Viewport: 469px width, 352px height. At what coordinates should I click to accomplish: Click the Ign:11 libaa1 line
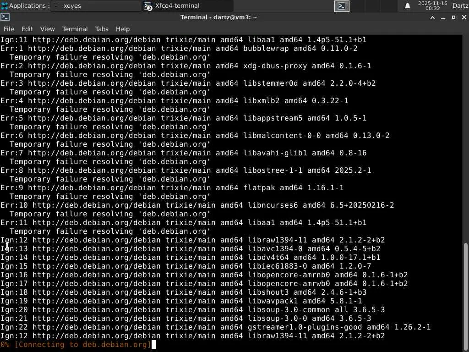[183, 40]
